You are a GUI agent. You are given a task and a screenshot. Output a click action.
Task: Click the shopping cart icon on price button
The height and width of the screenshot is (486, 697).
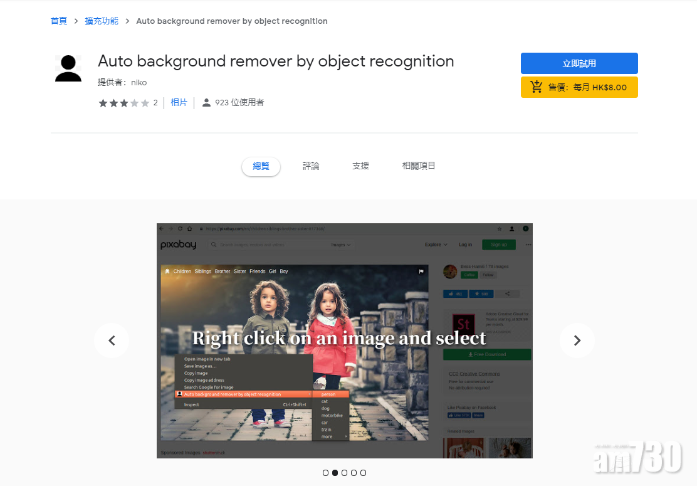537,87
